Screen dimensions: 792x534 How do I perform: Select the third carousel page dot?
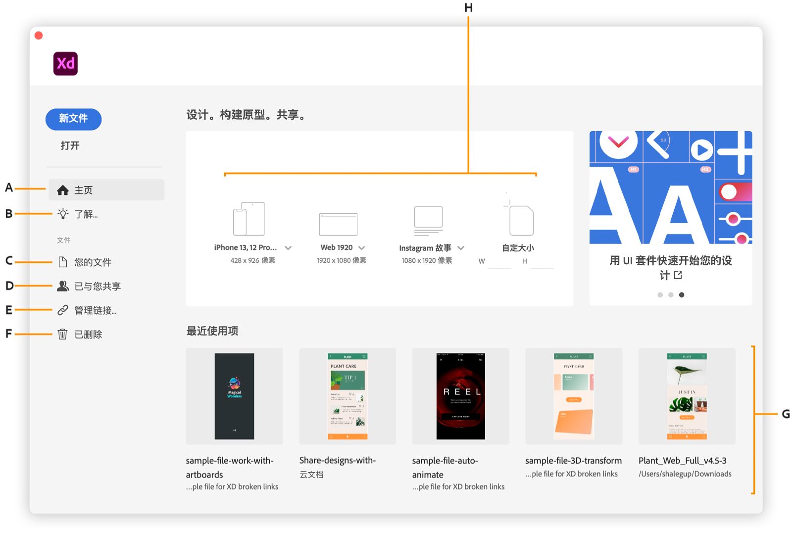click(x=682, y=295)
